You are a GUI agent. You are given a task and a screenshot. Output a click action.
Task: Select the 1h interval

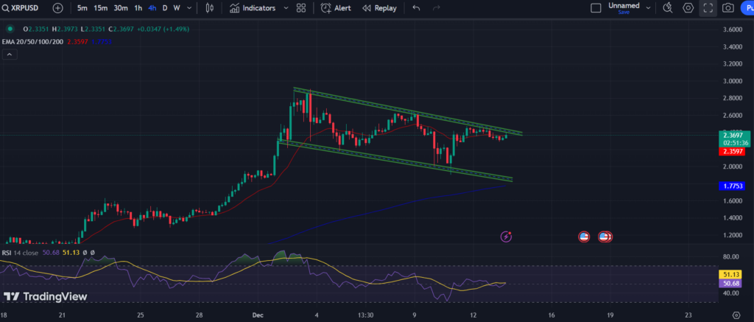(138, 8)
